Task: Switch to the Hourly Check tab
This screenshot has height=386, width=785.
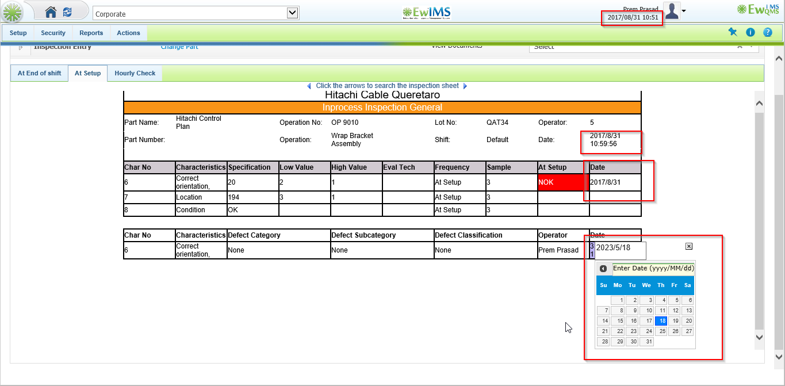Action: (135, 73)
